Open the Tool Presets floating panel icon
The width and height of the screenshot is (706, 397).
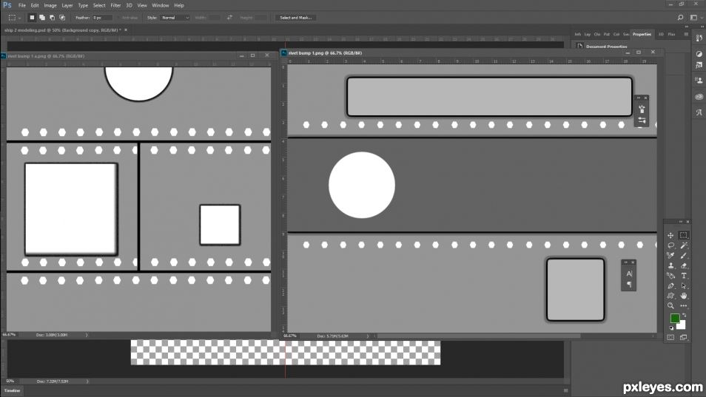642,121
